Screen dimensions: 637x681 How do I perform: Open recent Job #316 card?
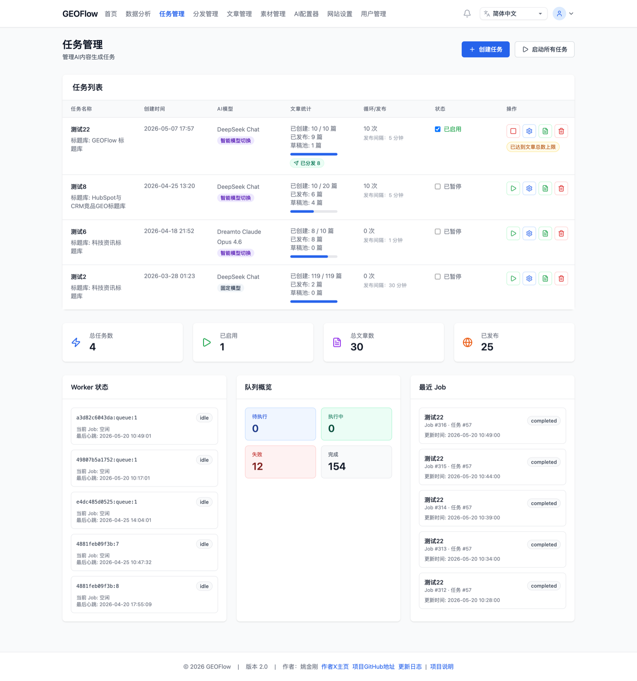pyautogui.click(x=492, y=425)
